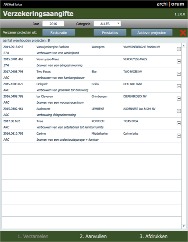
Task: Select project number 2015.0302.461
Action: [13, 109]
